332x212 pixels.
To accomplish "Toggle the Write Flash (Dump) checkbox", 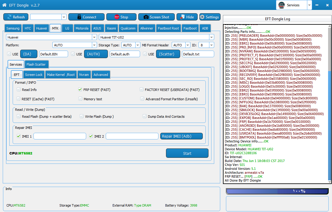I will [x=82, y=116].
